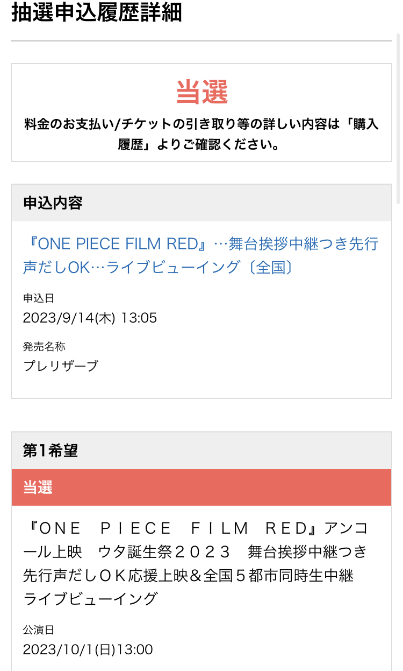403x671 pixels.
Task: Click the プレリザーブ sale name value
Action: 61,366
